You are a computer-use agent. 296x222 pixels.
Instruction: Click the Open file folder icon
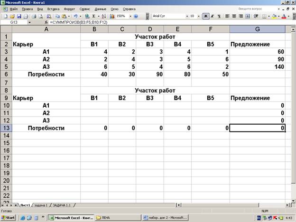click(x=12, y=17)
